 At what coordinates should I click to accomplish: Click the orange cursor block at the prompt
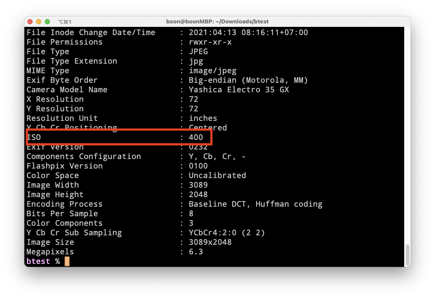[67, 261]
